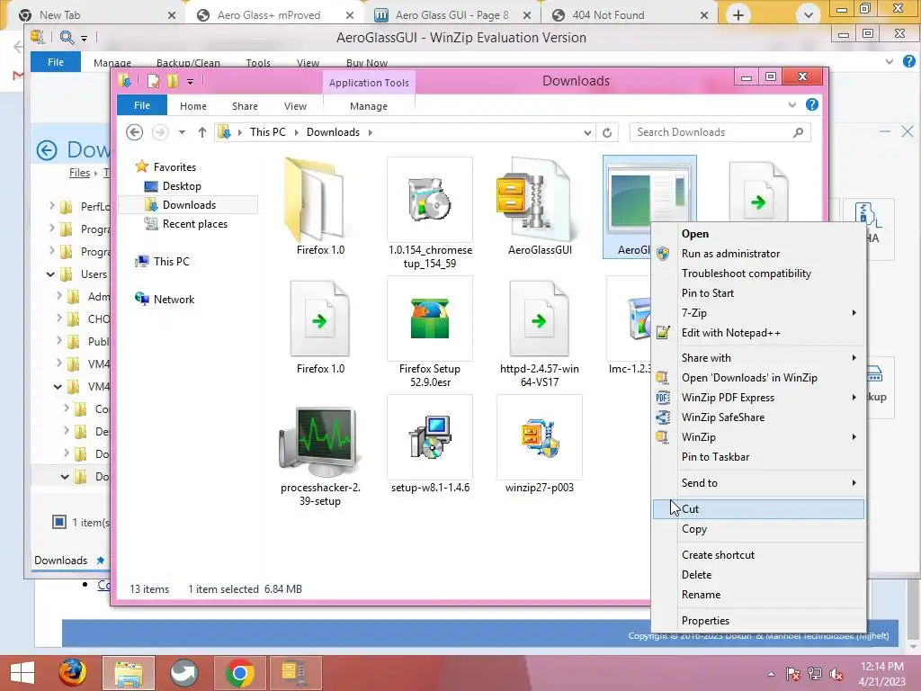Viewport: 921px width, 691px height.
Task: Click the taskbar clock showing 12:14 PM
Action: pos(882,674)
